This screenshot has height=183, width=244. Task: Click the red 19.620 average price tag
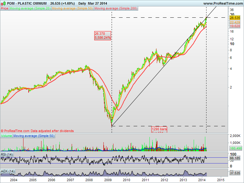[235, 26]
